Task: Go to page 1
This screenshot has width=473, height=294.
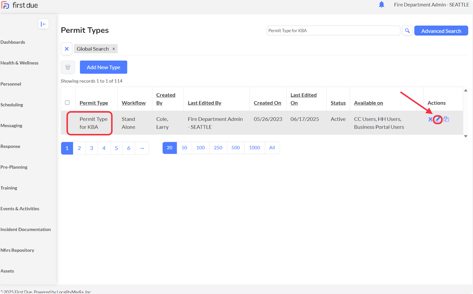Action: pyautogui.click(x=67, y=148)
